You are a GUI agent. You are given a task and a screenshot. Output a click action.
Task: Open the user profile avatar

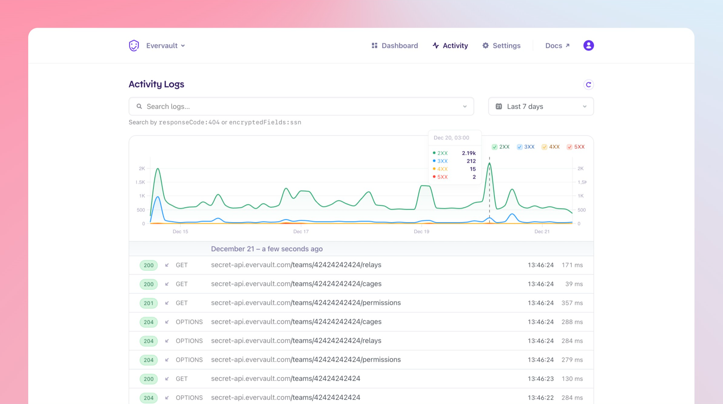click(x=588, y=45)
